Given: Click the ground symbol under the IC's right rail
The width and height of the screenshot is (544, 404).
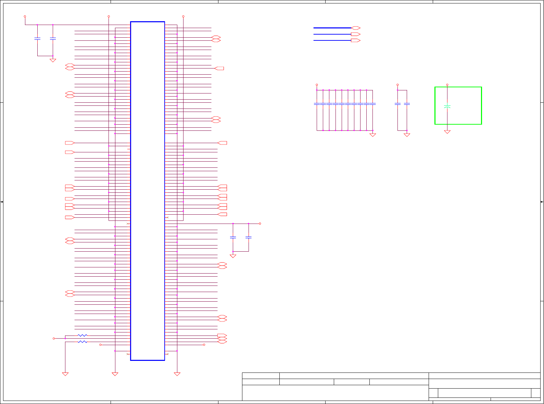Looking at the screenshot, I should tap(177, 374).
